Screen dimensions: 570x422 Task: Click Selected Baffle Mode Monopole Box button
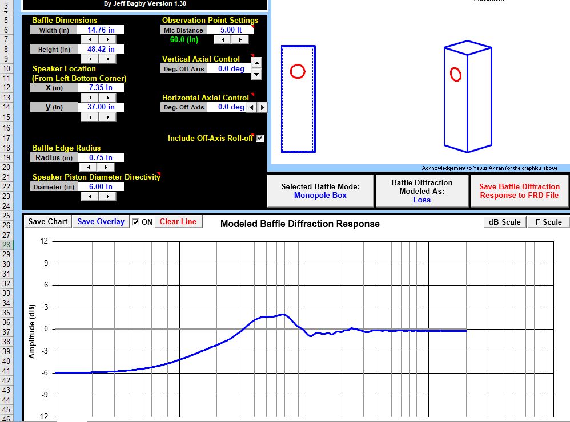click(x=320, y=191)
